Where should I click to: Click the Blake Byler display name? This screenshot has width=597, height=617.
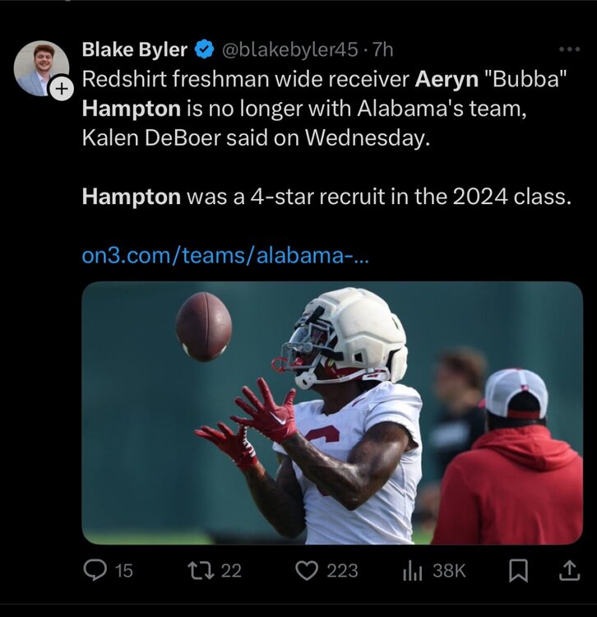tap(135, 50)
